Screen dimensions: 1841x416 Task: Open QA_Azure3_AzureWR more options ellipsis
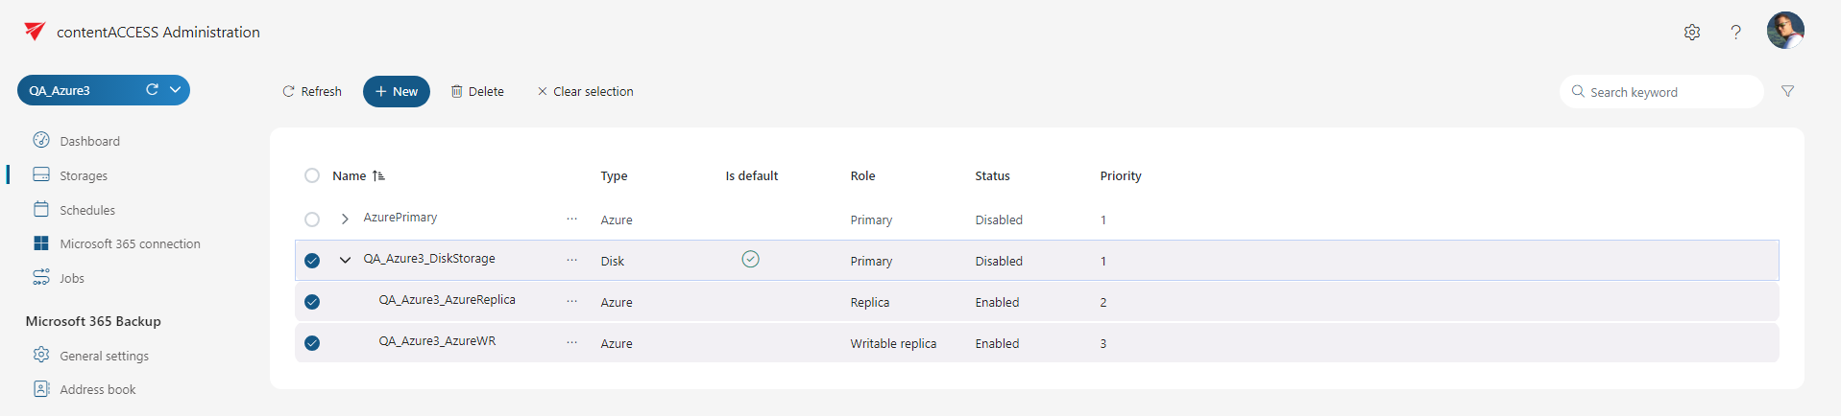(572, 342)
